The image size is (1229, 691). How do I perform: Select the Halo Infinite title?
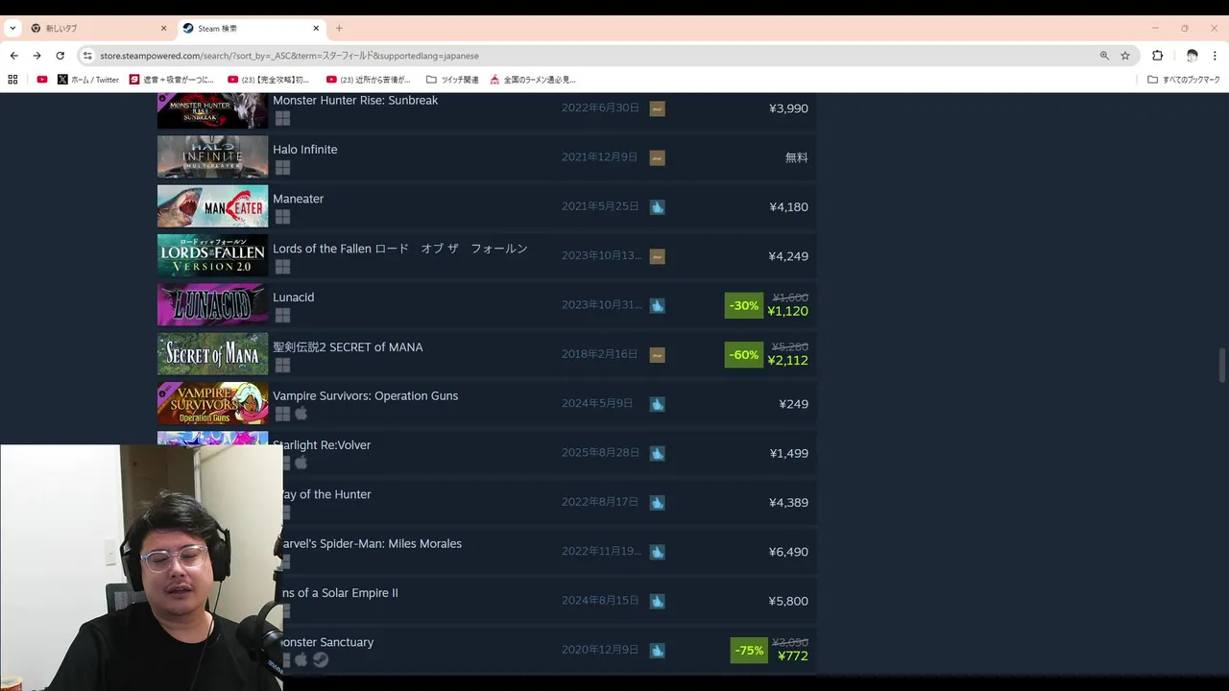click(304, 150)
